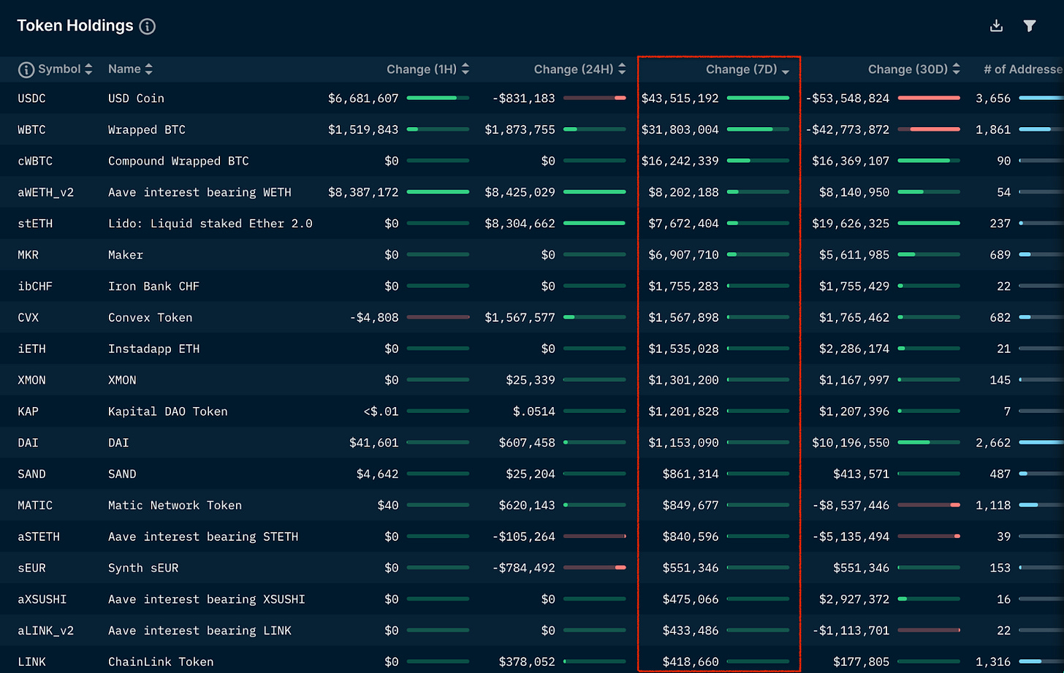Click the USDC symbol cell
The image size is (1064, 673).
[x=31, y=98]
